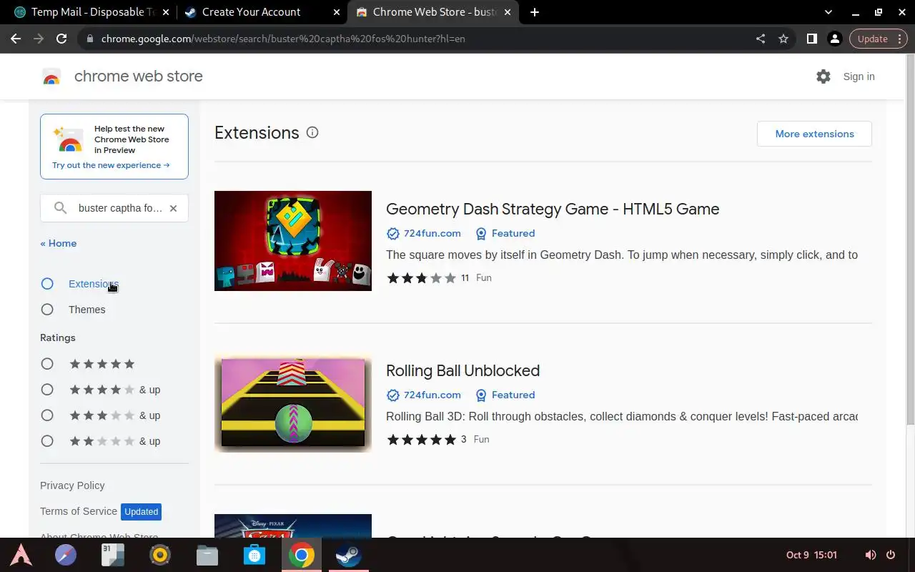Screen dimensions: 915x572
Task: Open the Privacy Policy link
Action: (x=72, y=485)
